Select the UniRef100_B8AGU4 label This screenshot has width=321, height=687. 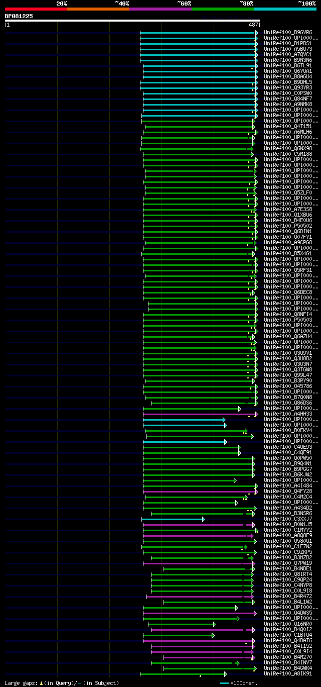pos(287,76)
